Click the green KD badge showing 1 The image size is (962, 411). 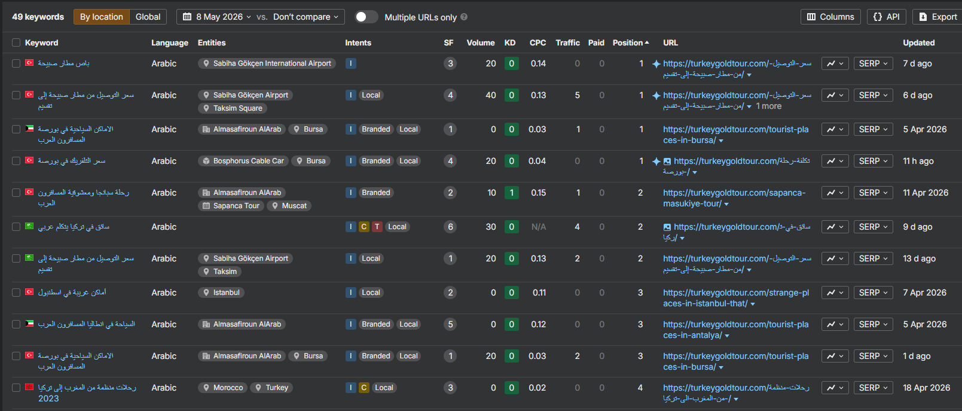[511, 193]
